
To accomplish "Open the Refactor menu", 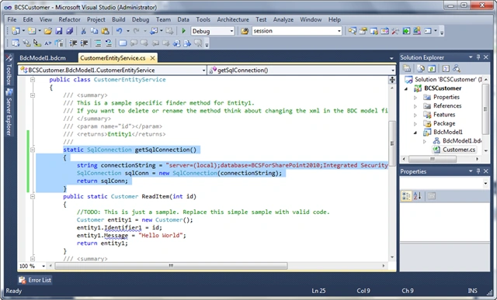I will 69,19.
